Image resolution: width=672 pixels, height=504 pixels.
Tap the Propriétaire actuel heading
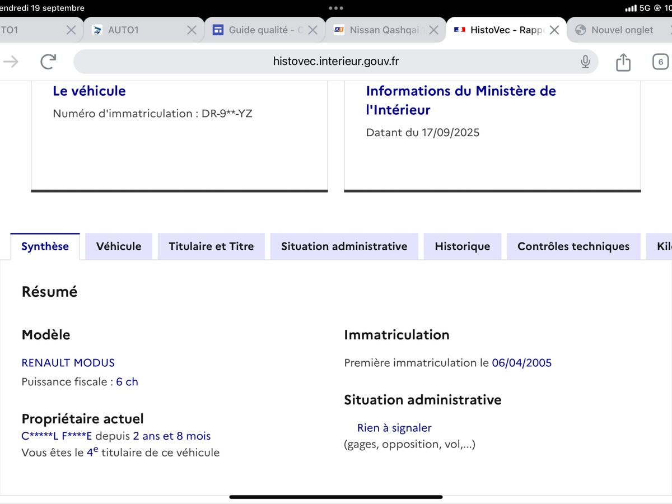(x=82, y=419)
